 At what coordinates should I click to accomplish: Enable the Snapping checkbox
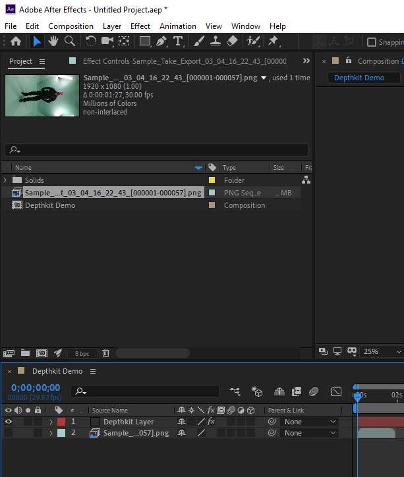372,42
